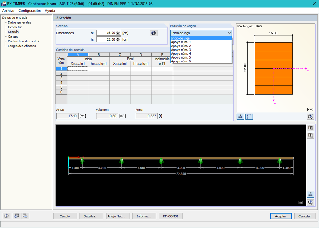Screen dimensions: 319x228
Task: Click the Cancelar button
Action: [x=305, y=216]
